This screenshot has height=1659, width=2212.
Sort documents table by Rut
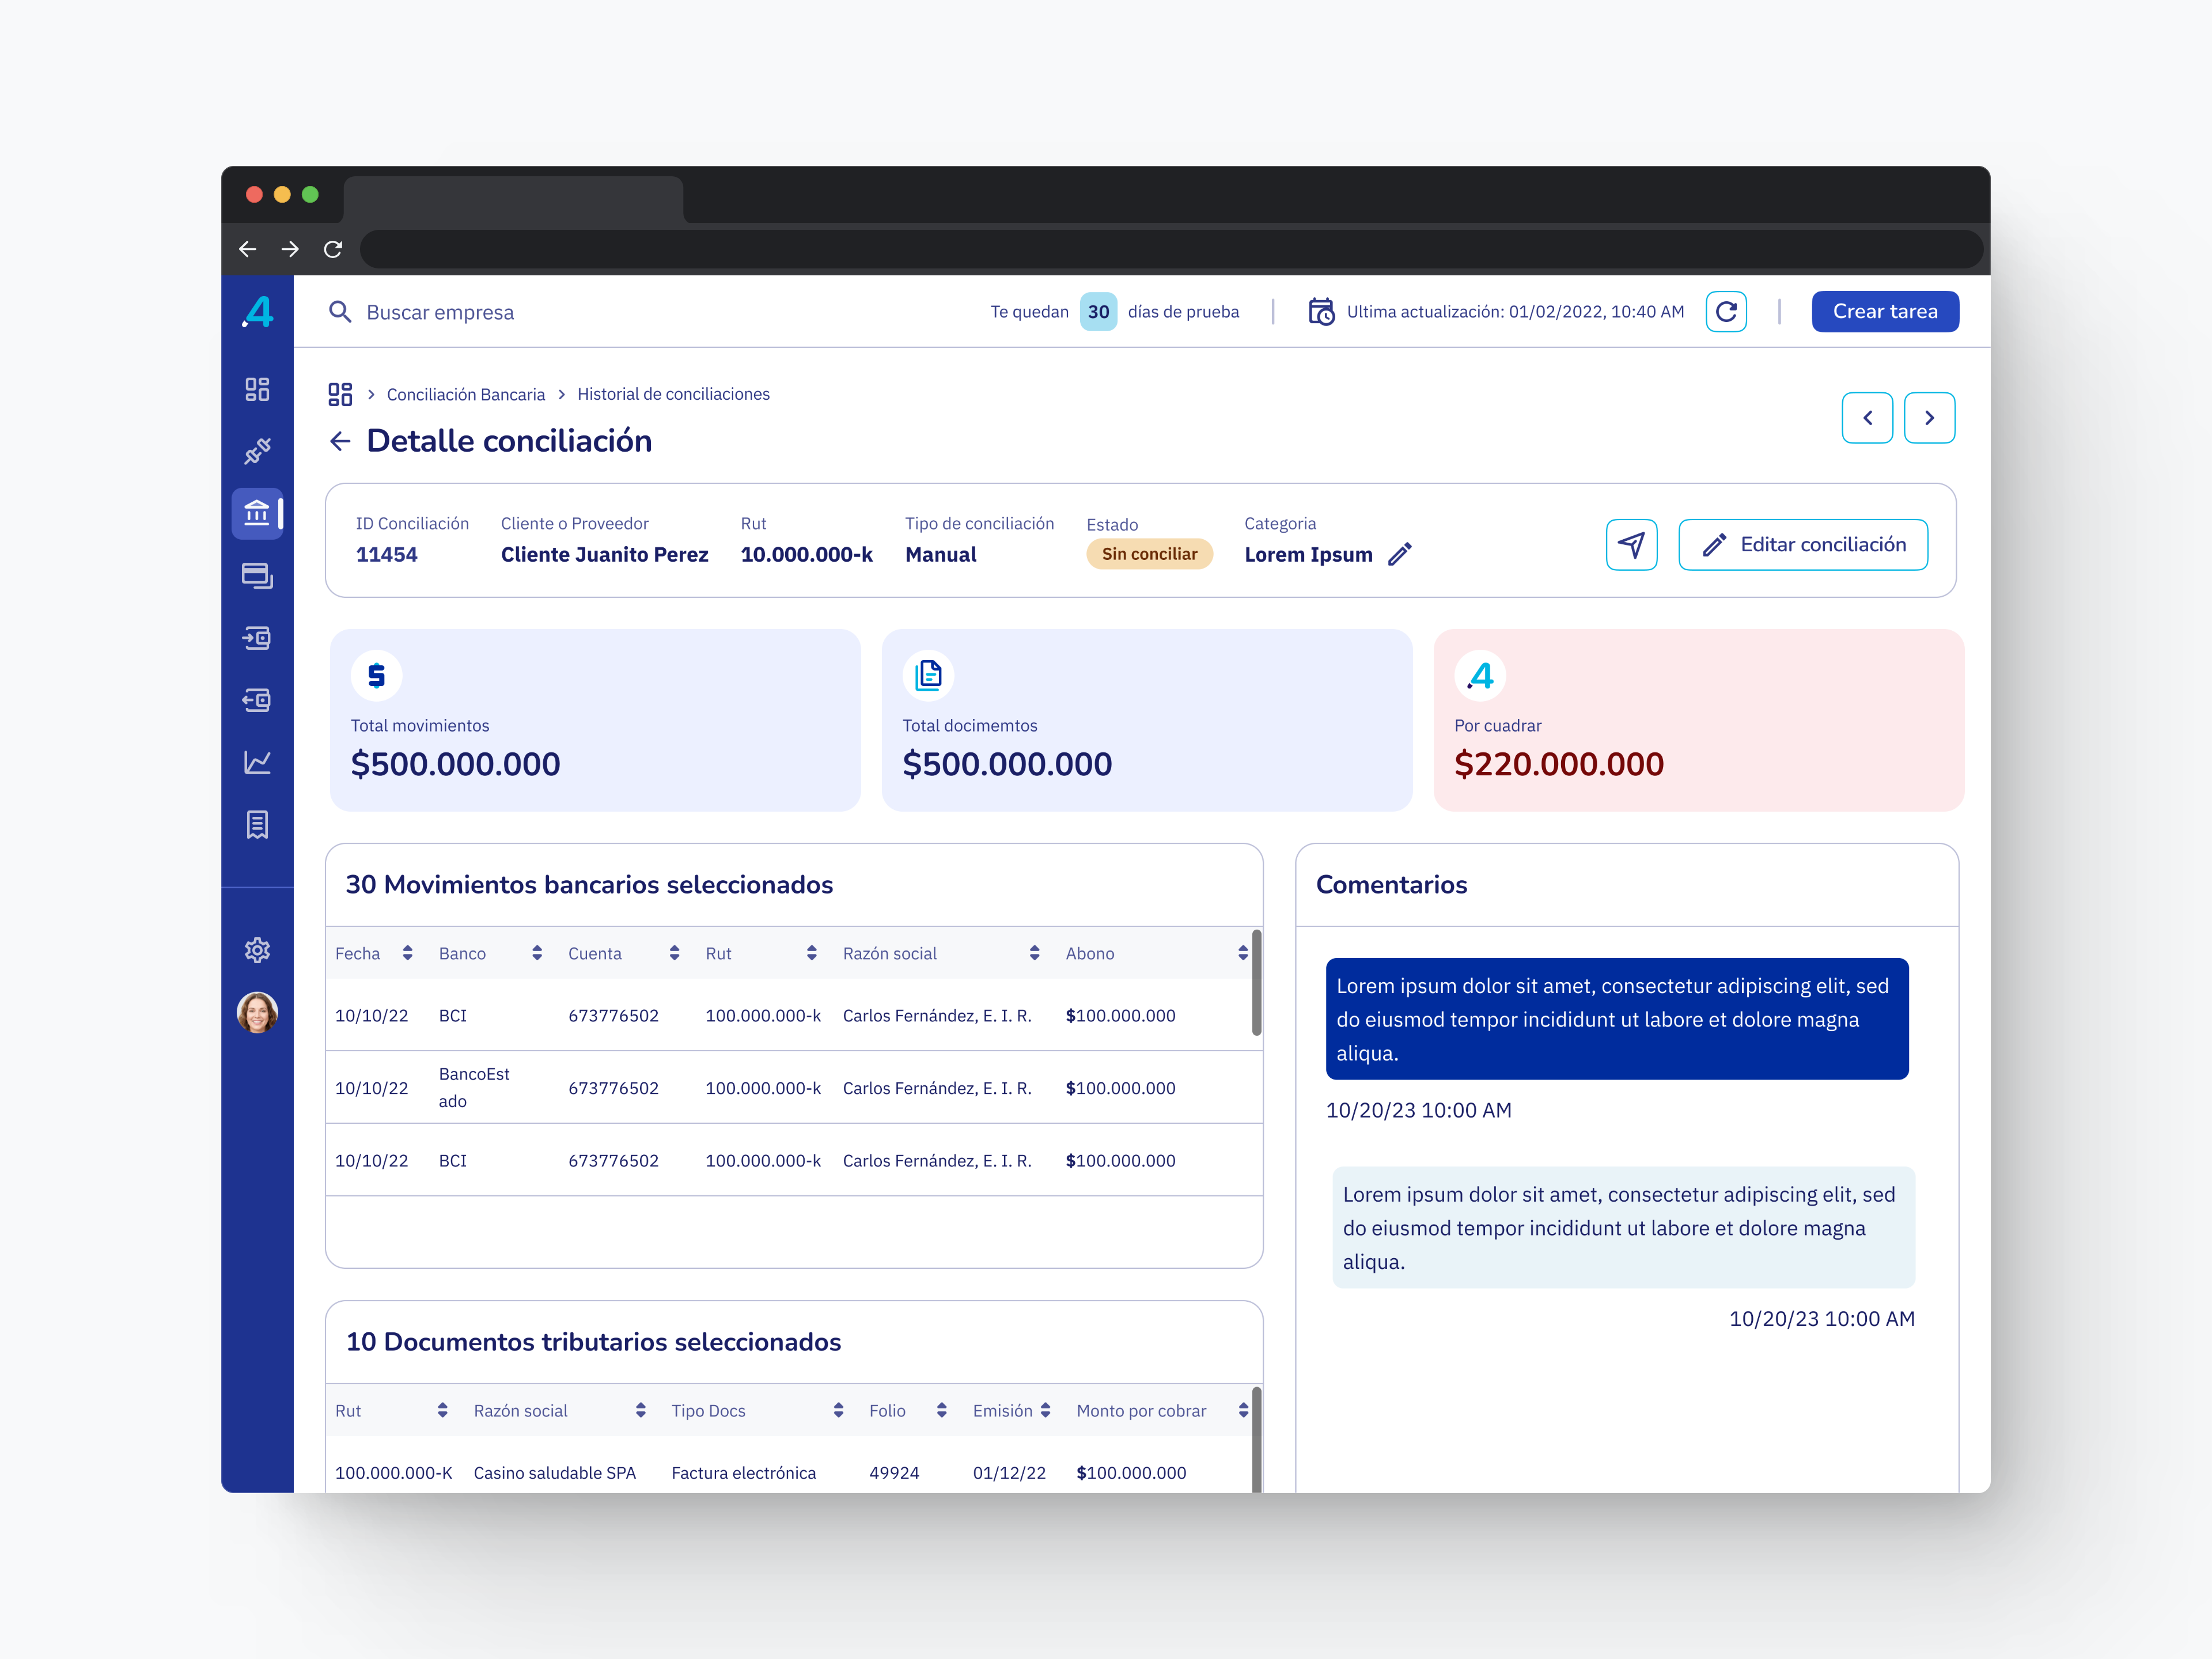point(442,1410)
